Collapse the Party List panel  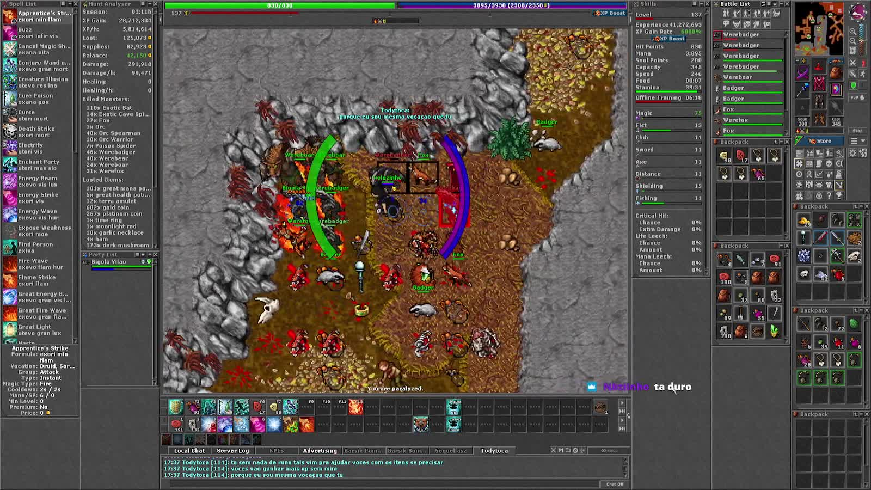point(149,254)
